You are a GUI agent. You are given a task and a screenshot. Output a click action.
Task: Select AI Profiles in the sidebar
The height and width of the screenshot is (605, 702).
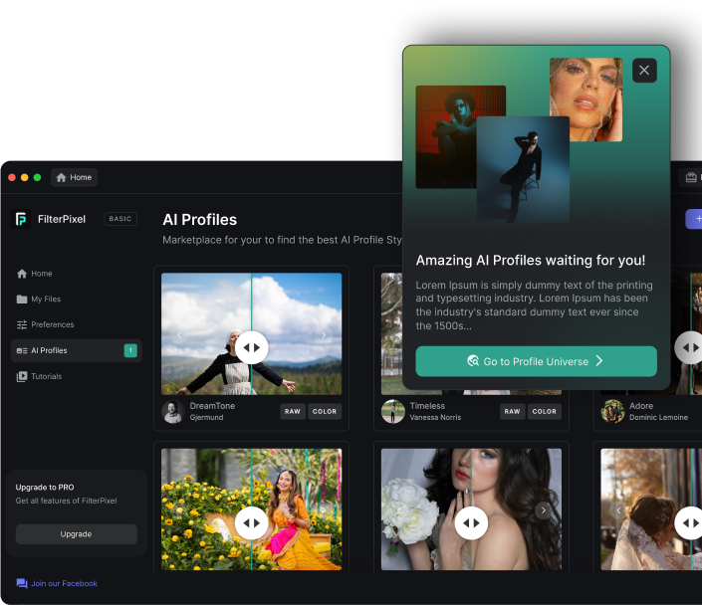click(76, 350)
